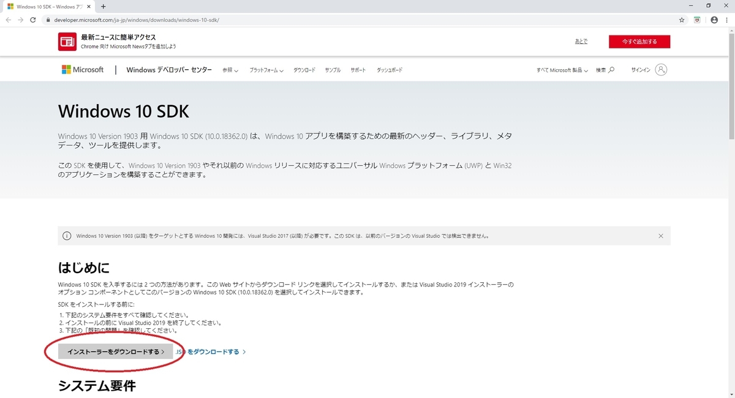
Task: Open the サンプル menu item
Action: (x=333, y=70)
